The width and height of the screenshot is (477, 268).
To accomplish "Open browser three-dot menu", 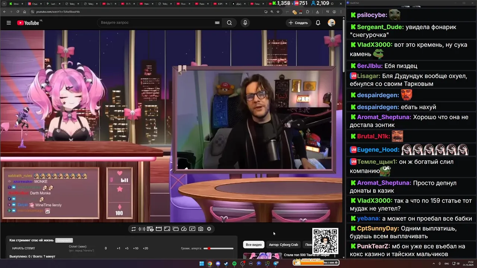I will coord(341,12).
